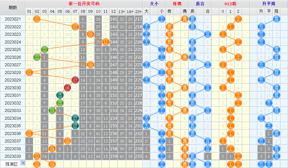
Task: Click the 第一位开奖号码 header
Action: click(x=84, y=4)
